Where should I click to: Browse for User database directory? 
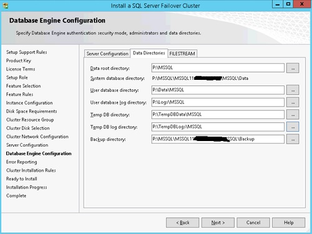[293, 90]
